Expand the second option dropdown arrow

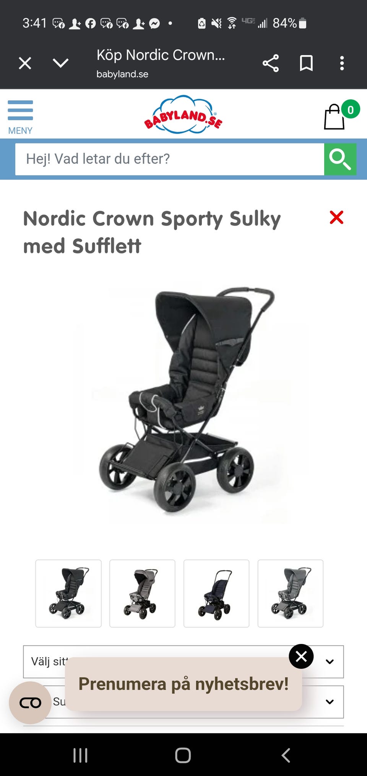pyautogui.click(x=330, y=702)
